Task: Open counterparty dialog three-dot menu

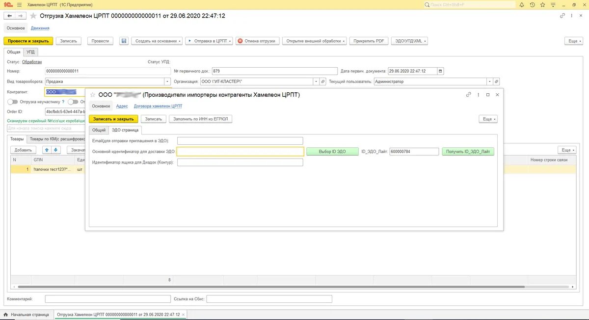Action: pos(479,95)
